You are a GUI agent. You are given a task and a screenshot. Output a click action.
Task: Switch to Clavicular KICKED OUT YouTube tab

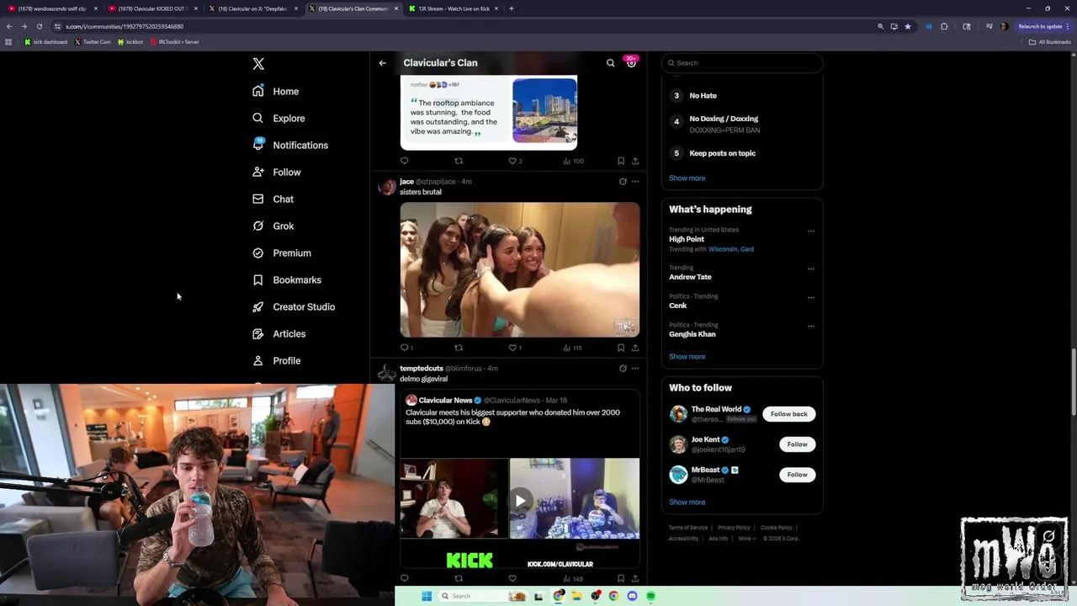(151, 8)
